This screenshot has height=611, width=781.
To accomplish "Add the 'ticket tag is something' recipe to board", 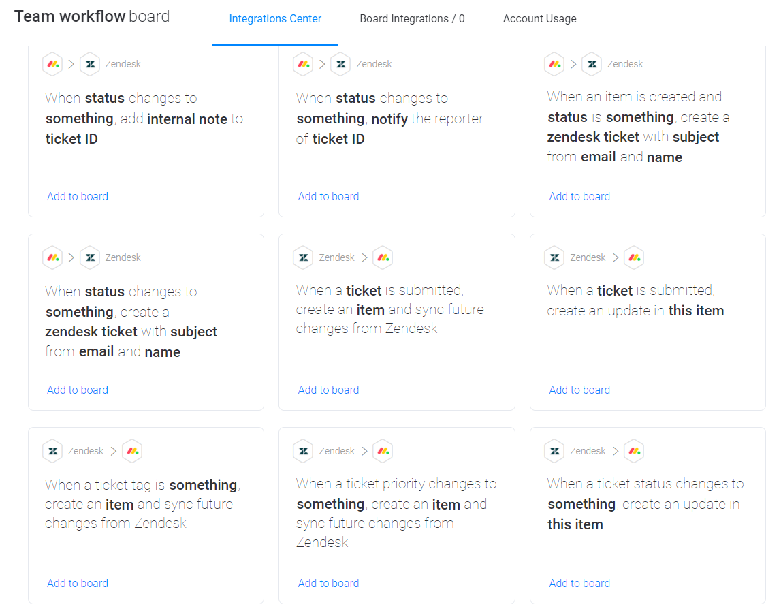I will [x=77, y=583].
